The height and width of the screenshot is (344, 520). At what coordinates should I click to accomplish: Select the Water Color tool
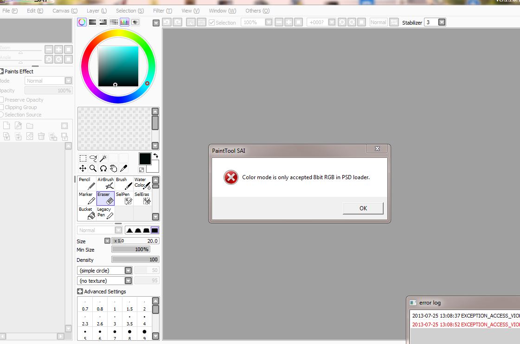[142, 183]
